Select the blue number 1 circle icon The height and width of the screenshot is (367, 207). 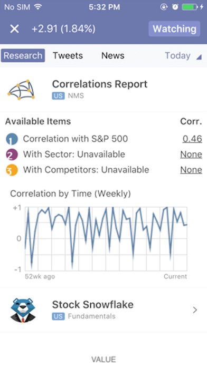[x=12, y=139]
